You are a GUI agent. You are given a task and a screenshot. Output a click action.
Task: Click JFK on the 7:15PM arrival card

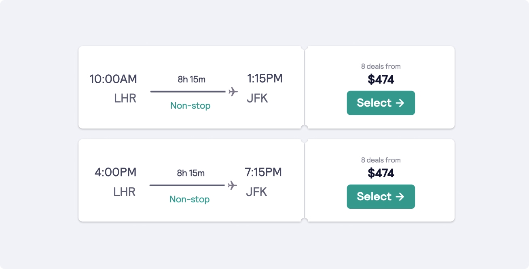tap(256, 192)
